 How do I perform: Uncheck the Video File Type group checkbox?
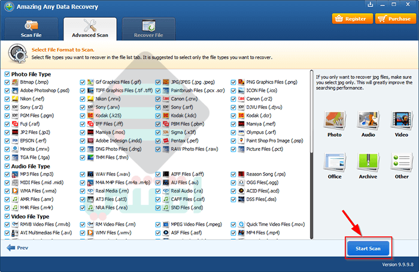click(7, 216)
